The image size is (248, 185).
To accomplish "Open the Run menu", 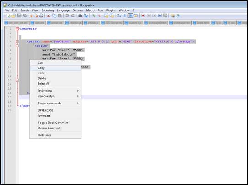I will pos(100,10).
